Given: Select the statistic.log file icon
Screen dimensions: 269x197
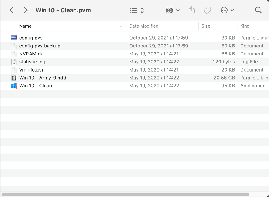Looking at the screenshot, I should coord(14,62).
